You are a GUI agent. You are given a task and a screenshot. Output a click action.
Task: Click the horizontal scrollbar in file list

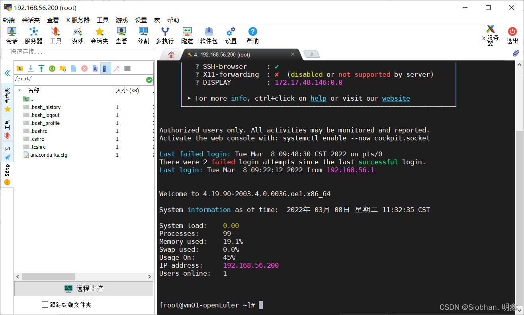[x=48, y=276]
